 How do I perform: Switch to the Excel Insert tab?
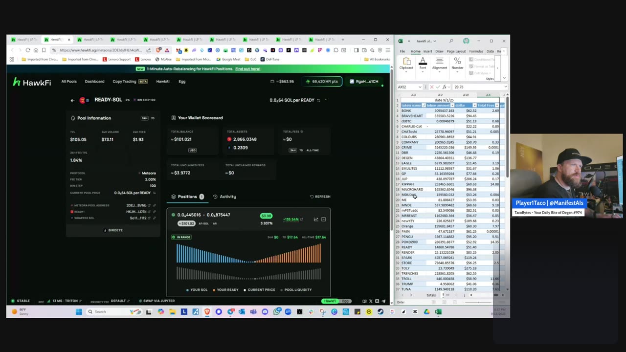tap(427, 51)
